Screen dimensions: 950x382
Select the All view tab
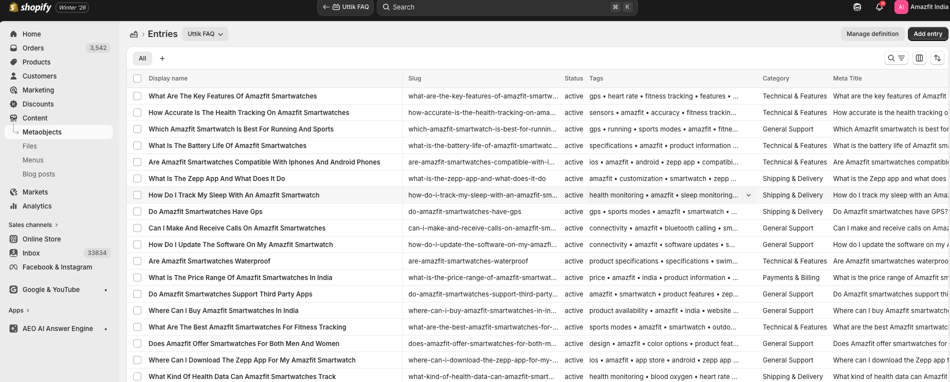pos(142,58)
